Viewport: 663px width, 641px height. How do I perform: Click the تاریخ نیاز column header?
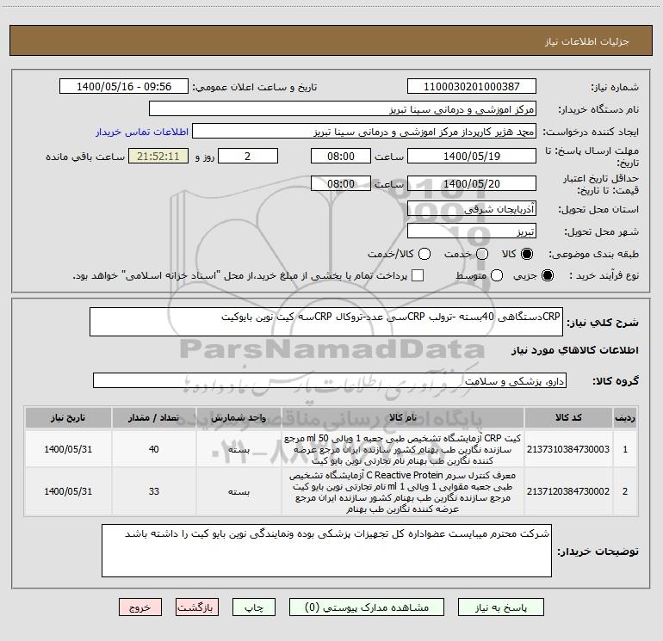[x=68, y=417]
